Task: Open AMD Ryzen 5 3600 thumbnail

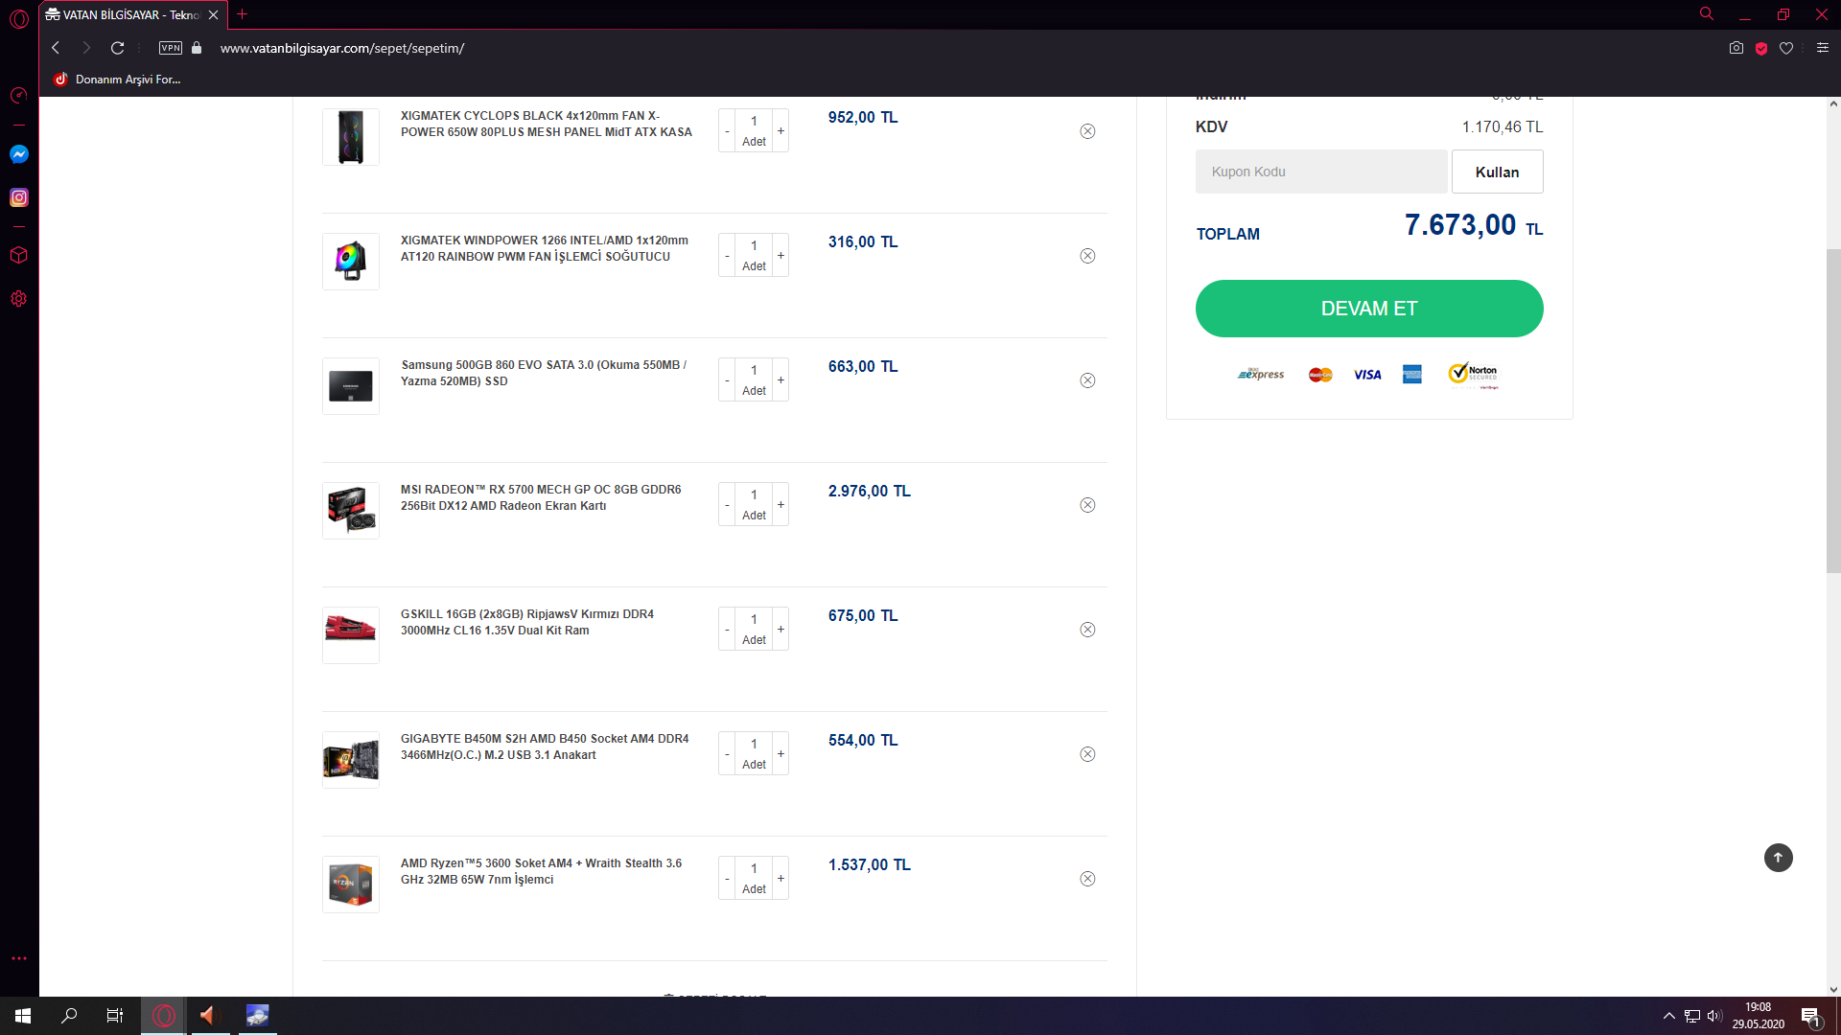Action: tap(351, 885)
